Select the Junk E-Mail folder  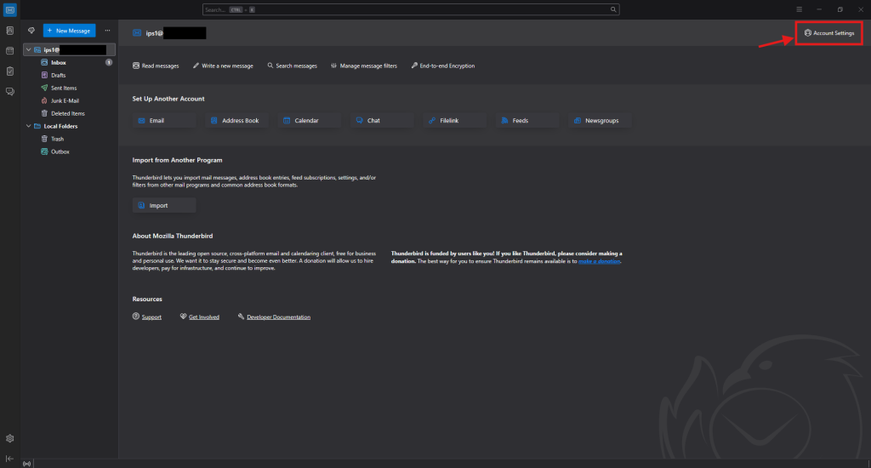point(65,100)
